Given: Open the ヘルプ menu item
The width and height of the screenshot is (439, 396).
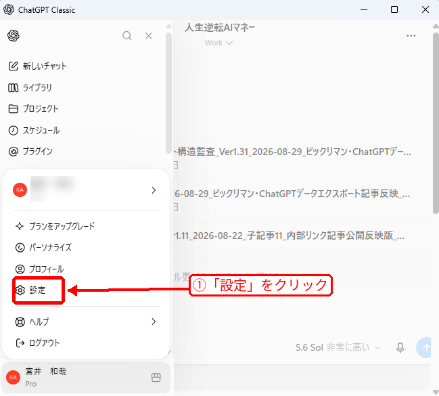Looking at the screenshot, I should click(86, 322).
